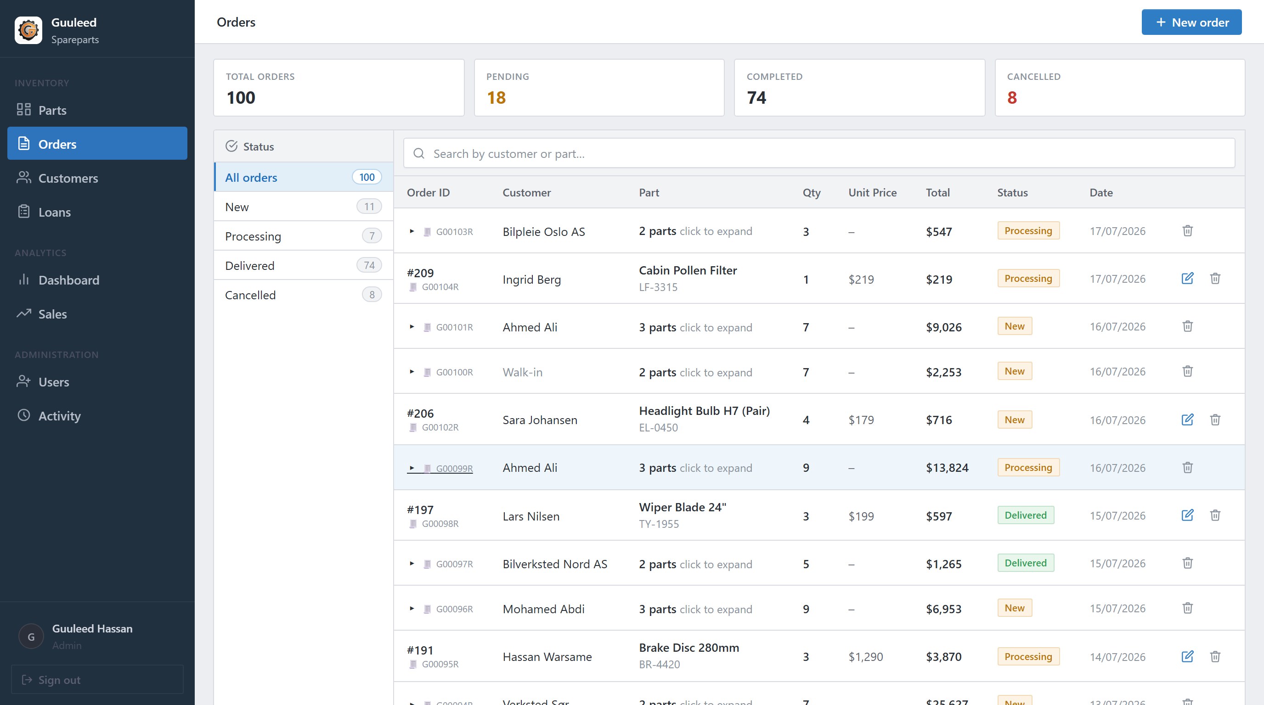Click receipt icon beside G00104R
The width and height of the screenshot is (1264, 705).
click(412, 287)
